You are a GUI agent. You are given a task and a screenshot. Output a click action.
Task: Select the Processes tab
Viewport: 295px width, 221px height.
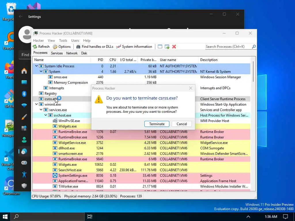[x=40, y=53]
